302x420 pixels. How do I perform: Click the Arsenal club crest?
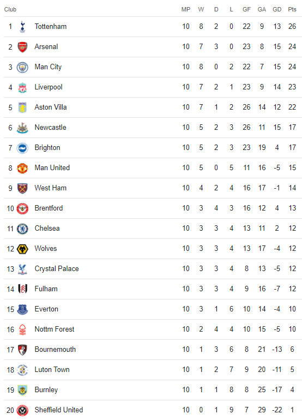click(x=22, y=47)
